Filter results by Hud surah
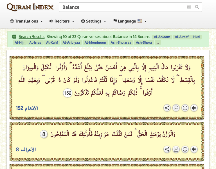The height and width of the screenshot is (169, 216). pyautogui.click(x=196, y=37)
